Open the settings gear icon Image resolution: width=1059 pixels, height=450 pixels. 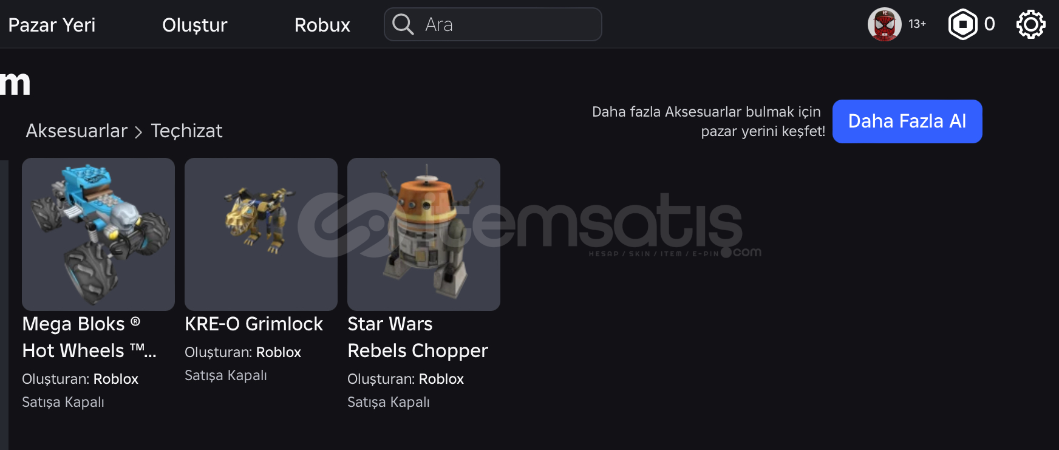coord(1030,24)
